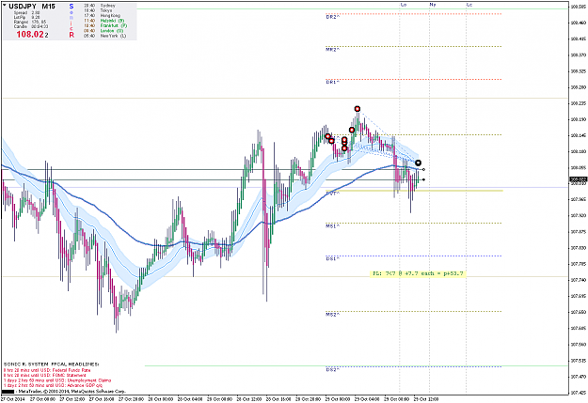
Task: Click the Ny session marker at chart top
Action: tap(433, 5)
